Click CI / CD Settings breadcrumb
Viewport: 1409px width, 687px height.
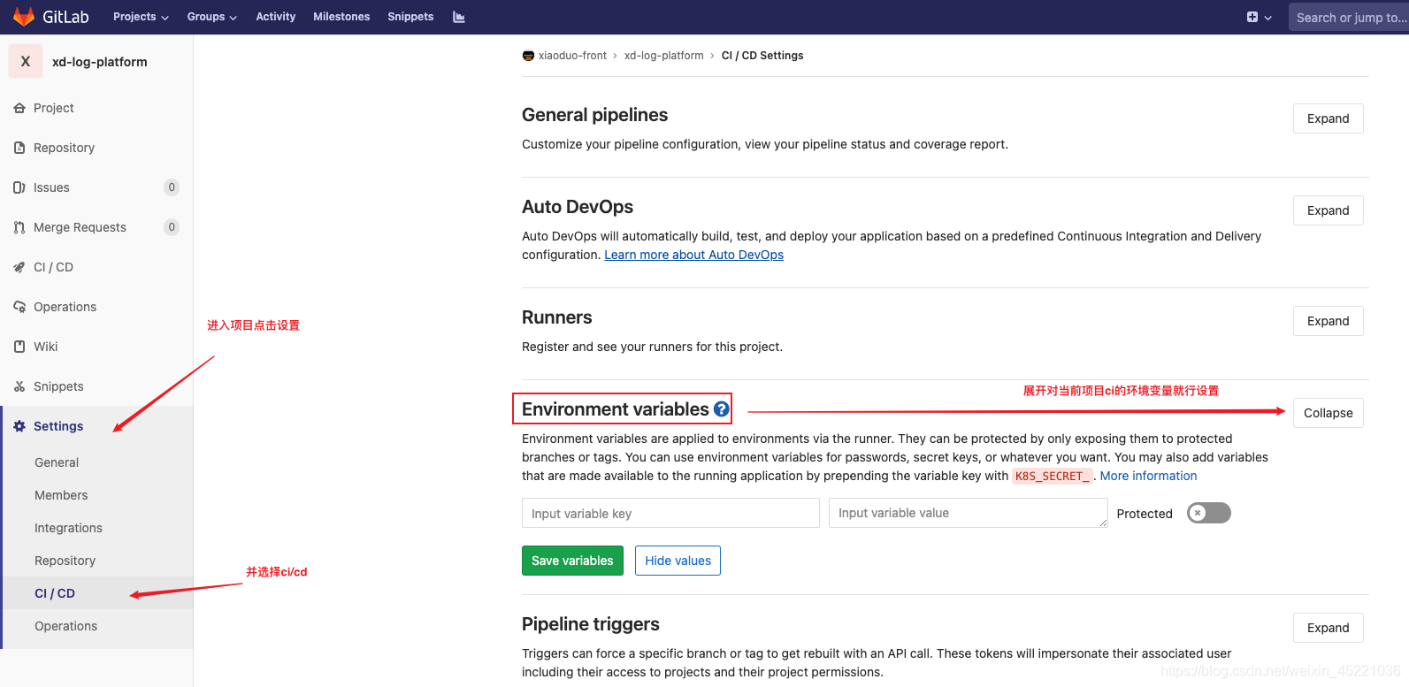coord(762,56)
